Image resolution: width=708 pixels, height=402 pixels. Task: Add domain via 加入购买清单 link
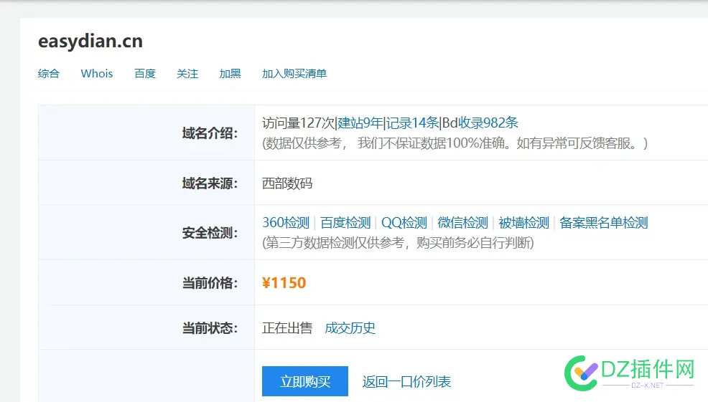[294, 74]
